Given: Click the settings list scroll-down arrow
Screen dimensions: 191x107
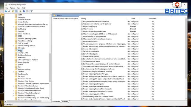Looking at the screenshot, I should click(186, 99).
